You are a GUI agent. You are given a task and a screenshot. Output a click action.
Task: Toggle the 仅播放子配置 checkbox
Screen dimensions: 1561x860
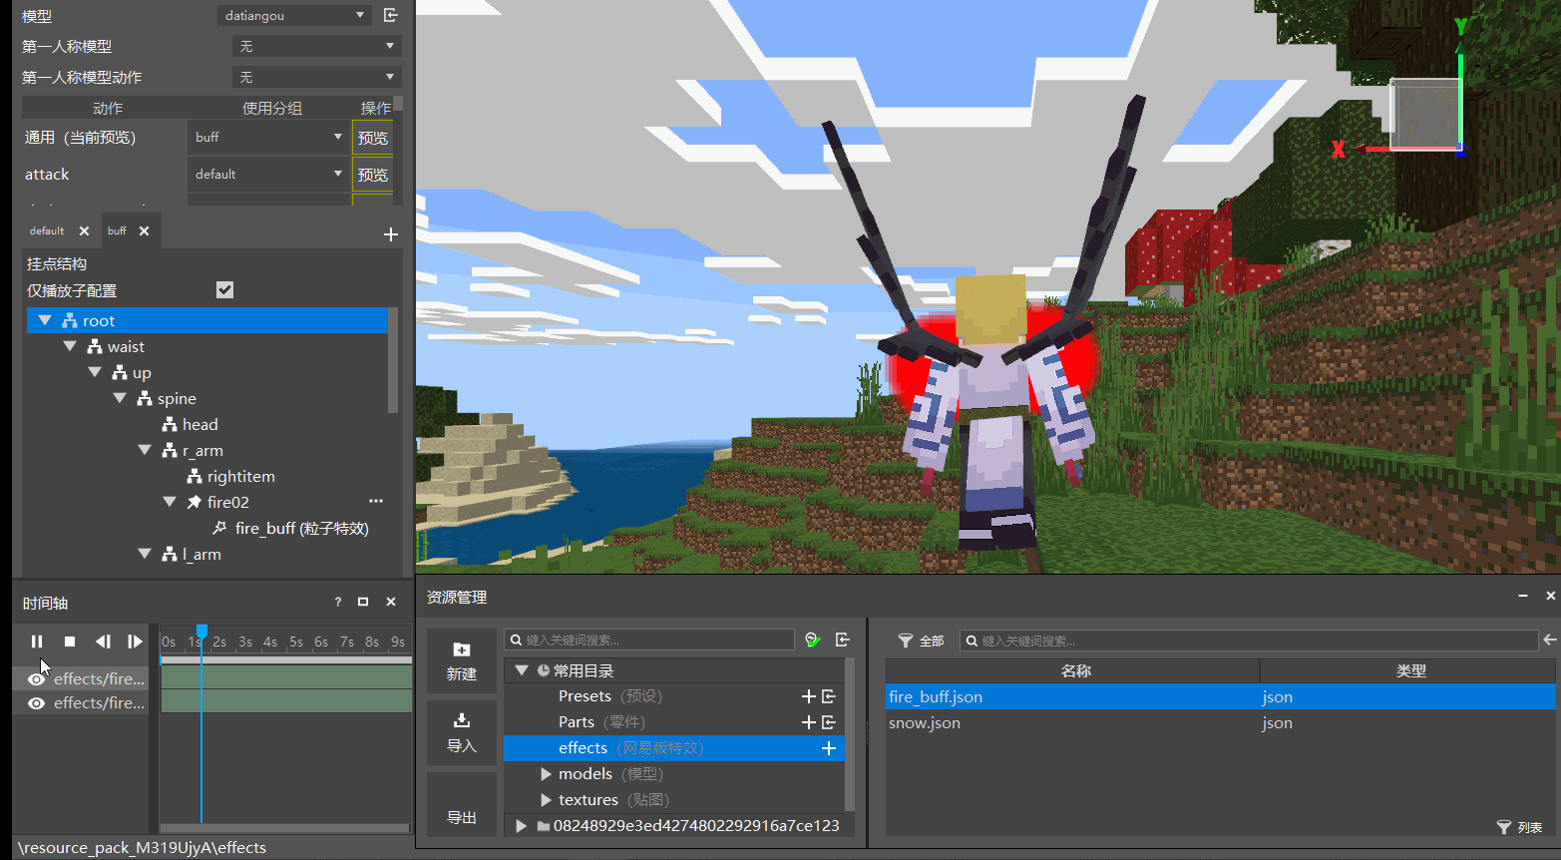(x=225, y=289)
